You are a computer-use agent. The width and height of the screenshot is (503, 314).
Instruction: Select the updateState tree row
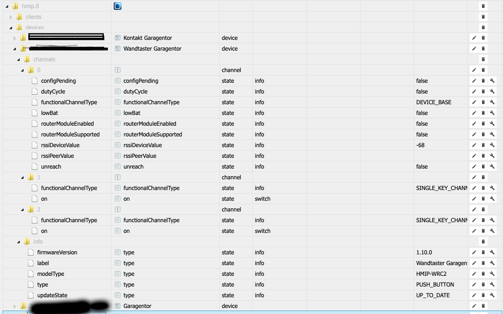pos(52,296)
